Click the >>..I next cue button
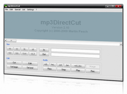Screen dimensions: 127x94 click(x=33, y=54)
